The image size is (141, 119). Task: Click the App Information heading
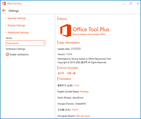(x=69, y=43)
